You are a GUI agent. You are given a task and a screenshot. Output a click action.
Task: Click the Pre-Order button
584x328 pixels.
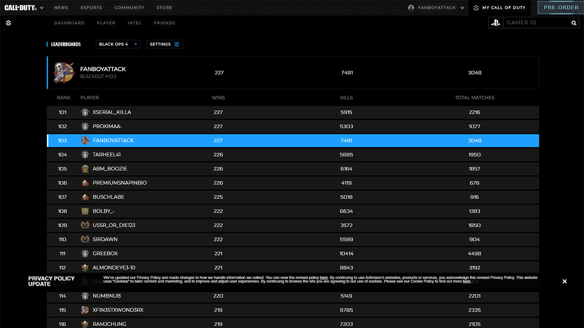[x=561, y=8]
